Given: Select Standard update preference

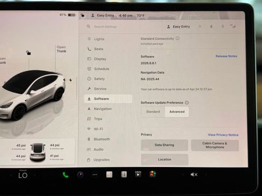Looking at the screenshot, I should [153, 112].
